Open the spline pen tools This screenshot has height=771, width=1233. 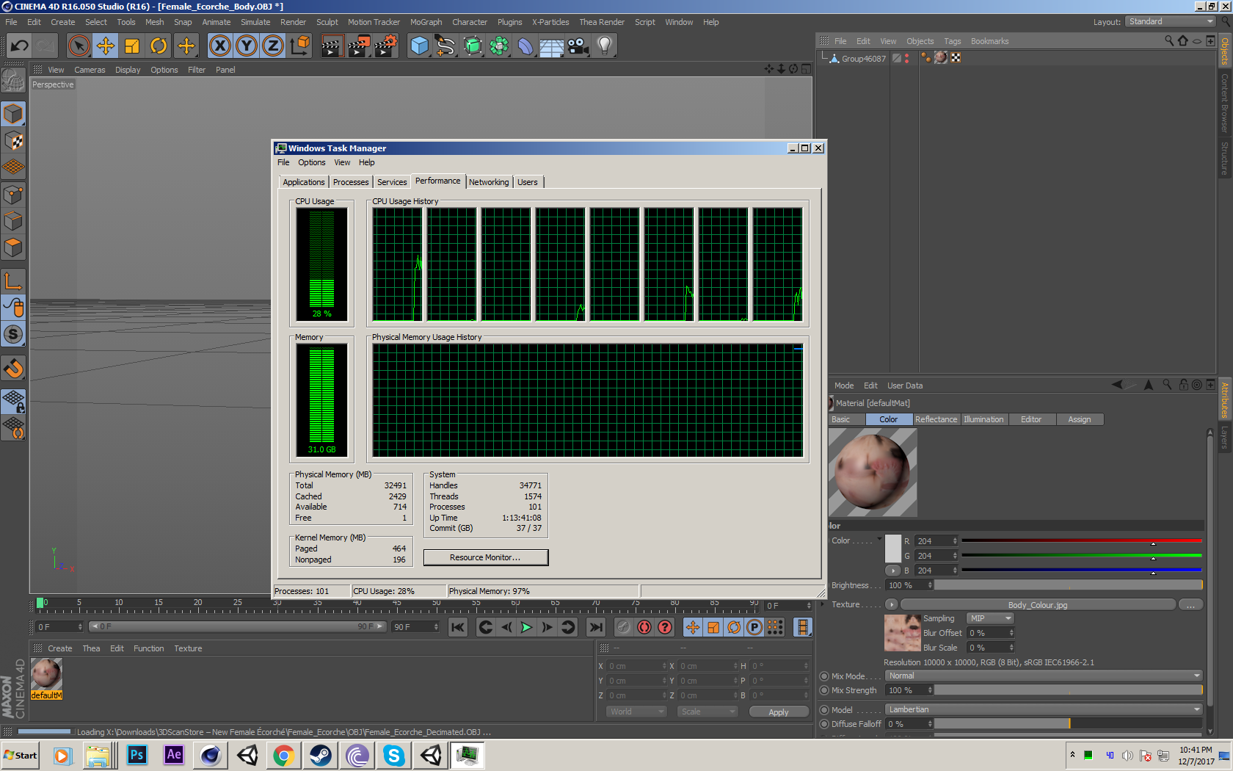coord(445,46)
